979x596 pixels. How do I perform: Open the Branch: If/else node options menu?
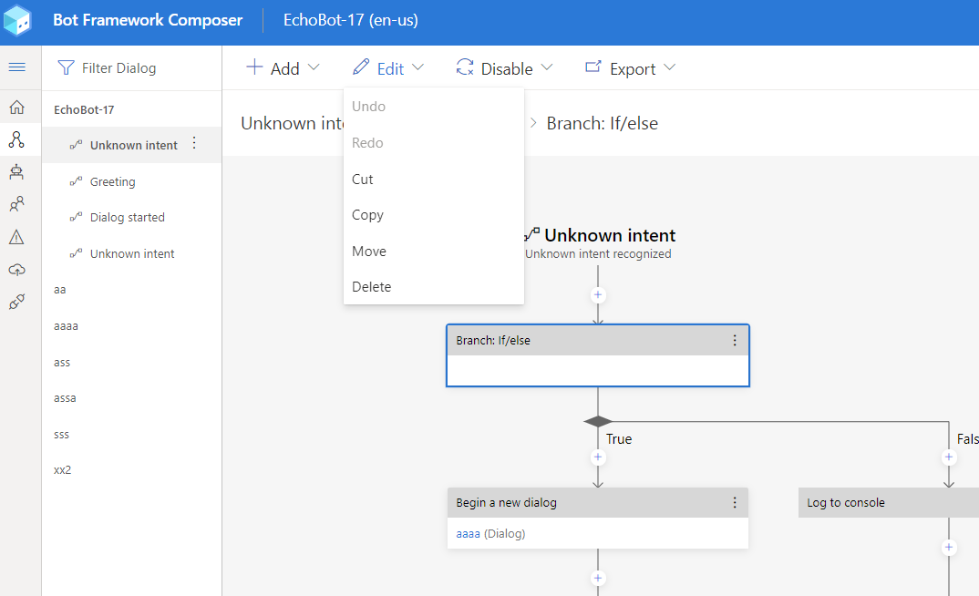[x=735, y=340]
